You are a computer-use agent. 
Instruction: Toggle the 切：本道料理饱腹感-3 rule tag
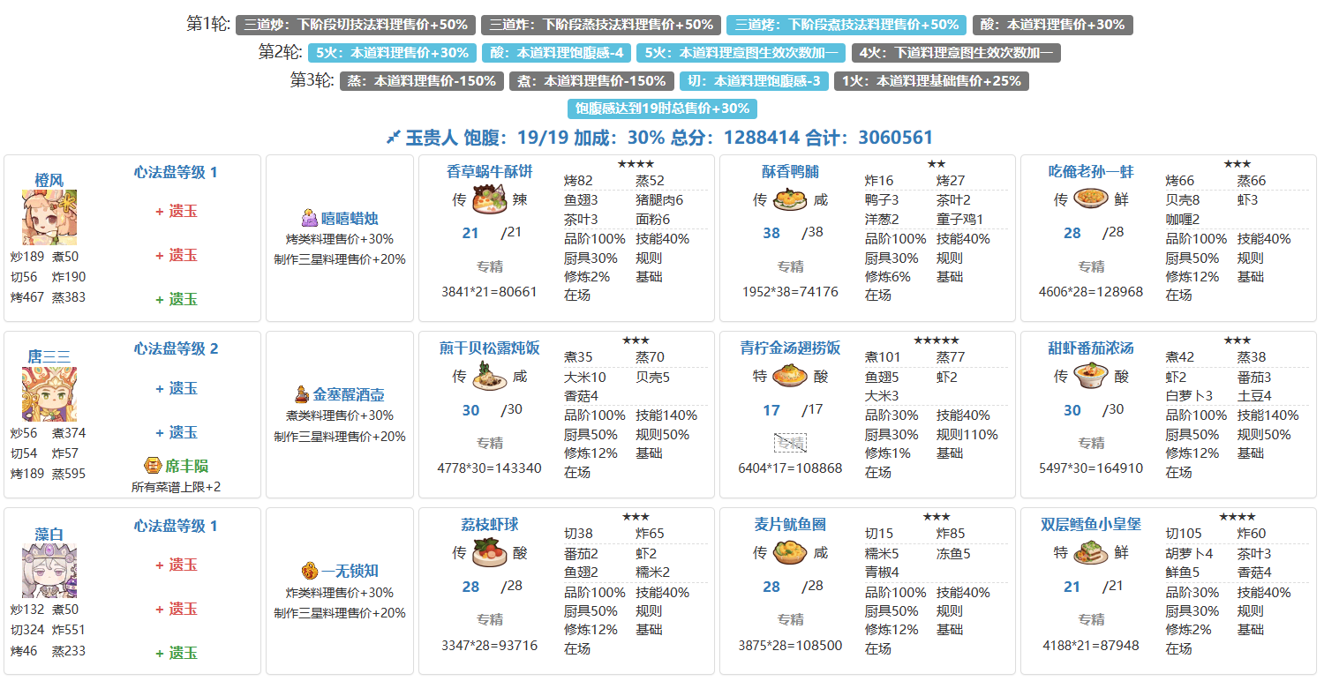[x=753, y=81]
